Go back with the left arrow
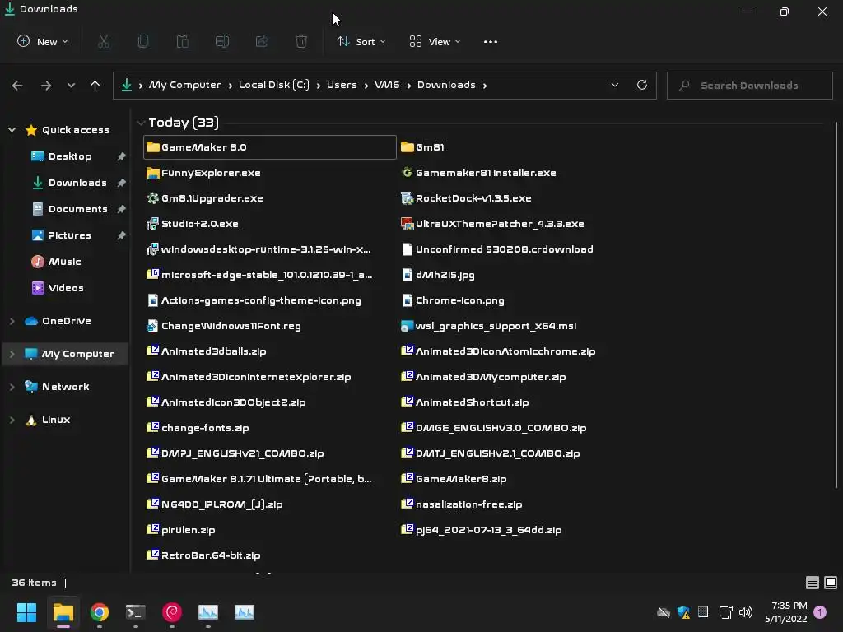 coord(17,86)
